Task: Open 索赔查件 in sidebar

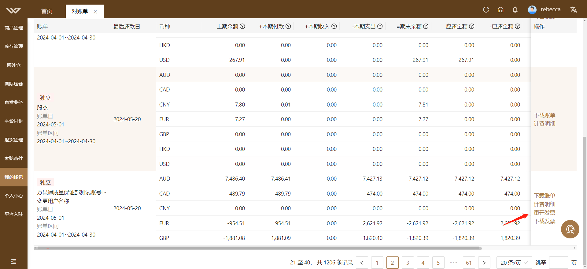Action: click(x=14, y=159)
